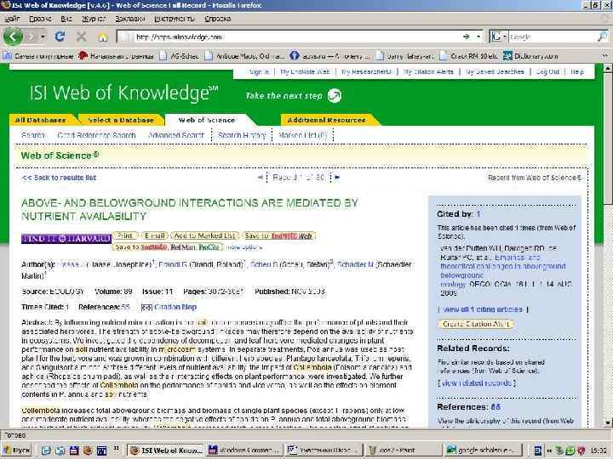Switch to the Select a Database tab
This screenshot has width=613, height=459.
point(121,120)
